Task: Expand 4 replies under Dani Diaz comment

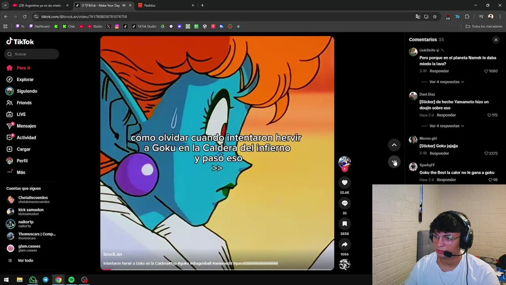Action: [x=446, y=126]
